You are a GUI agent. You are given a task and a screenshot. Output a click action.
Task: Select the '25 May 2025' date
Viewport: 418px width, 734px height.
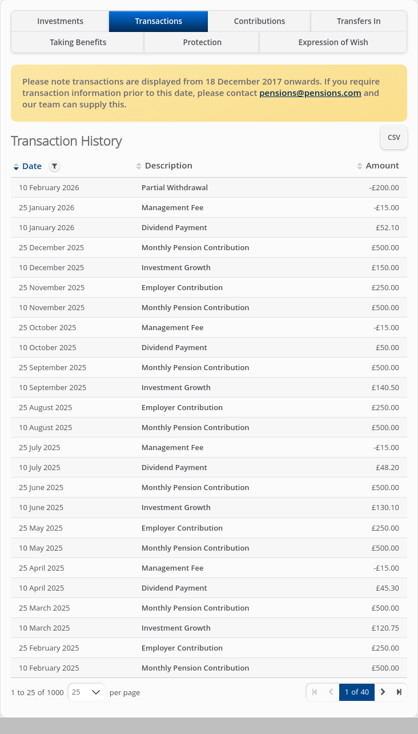click(x=41, y=528)
